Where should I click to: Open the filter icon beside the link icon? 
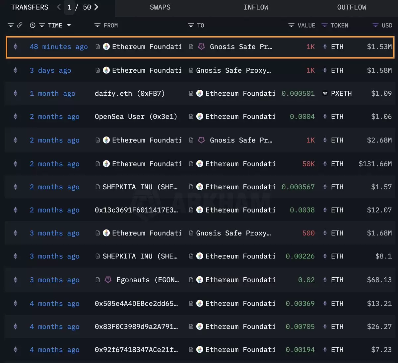[x=11, y=25]
